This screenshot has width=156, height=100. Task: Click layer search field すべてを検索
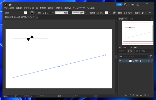pos(134,56)
